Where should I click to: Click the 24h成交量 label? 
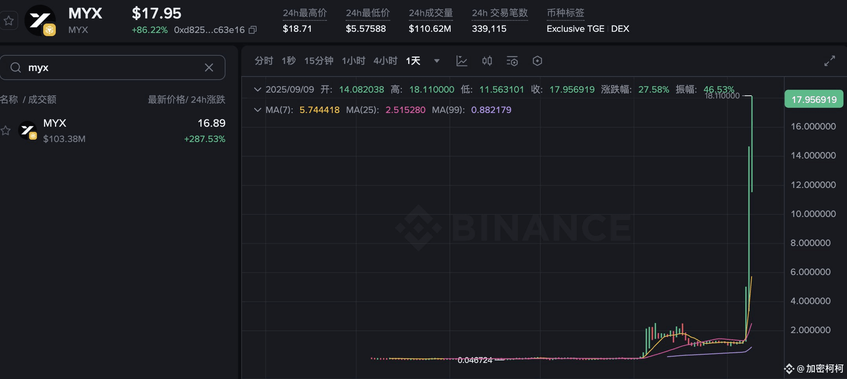coord(431,13)
